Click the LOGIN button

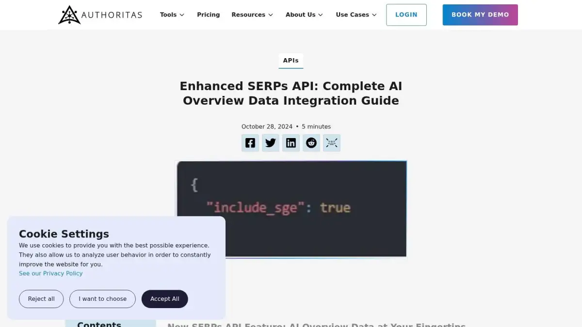click(x=406, y=15)
